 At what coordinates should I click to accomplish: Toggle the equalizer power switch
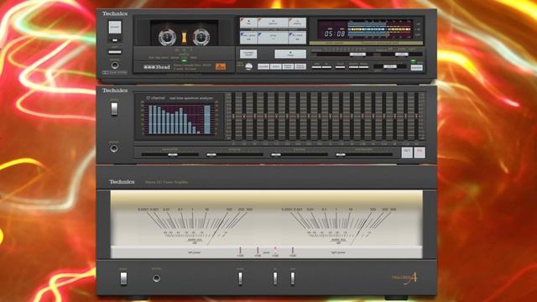(114, 109)
